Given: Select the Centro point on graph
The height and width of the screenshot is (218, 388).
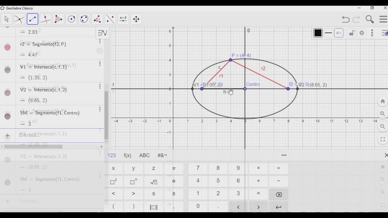Looking at the screenshot, I should point(245,89).
